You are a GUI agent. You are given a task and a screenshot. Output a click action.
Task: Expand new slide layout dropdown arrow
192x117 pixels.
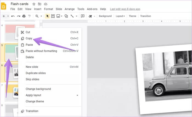[x=8, y=16]
